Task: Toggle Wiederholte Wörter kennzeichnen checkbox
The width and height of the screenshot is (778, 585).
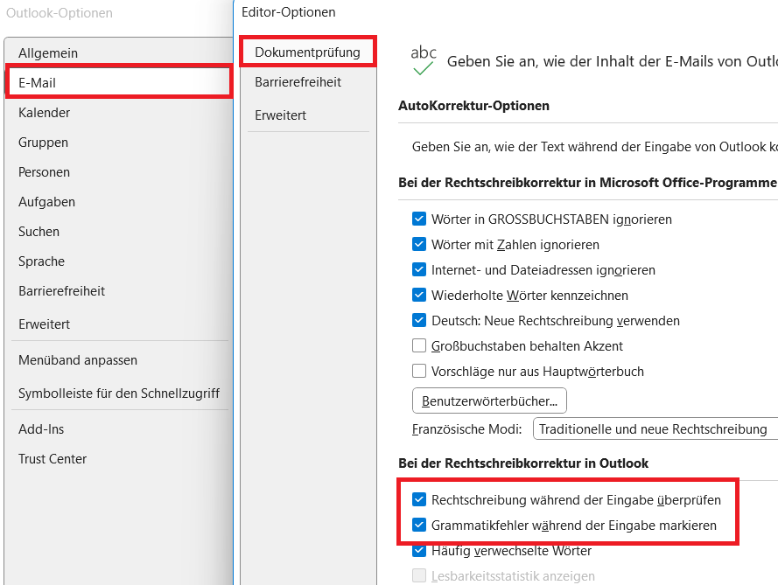Action: pos(419,295)
